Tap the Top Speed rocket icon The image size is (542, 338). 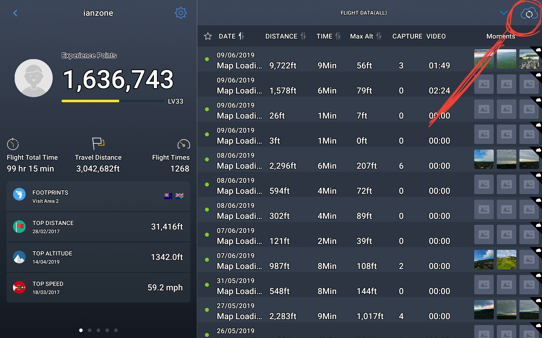(19, 287)
